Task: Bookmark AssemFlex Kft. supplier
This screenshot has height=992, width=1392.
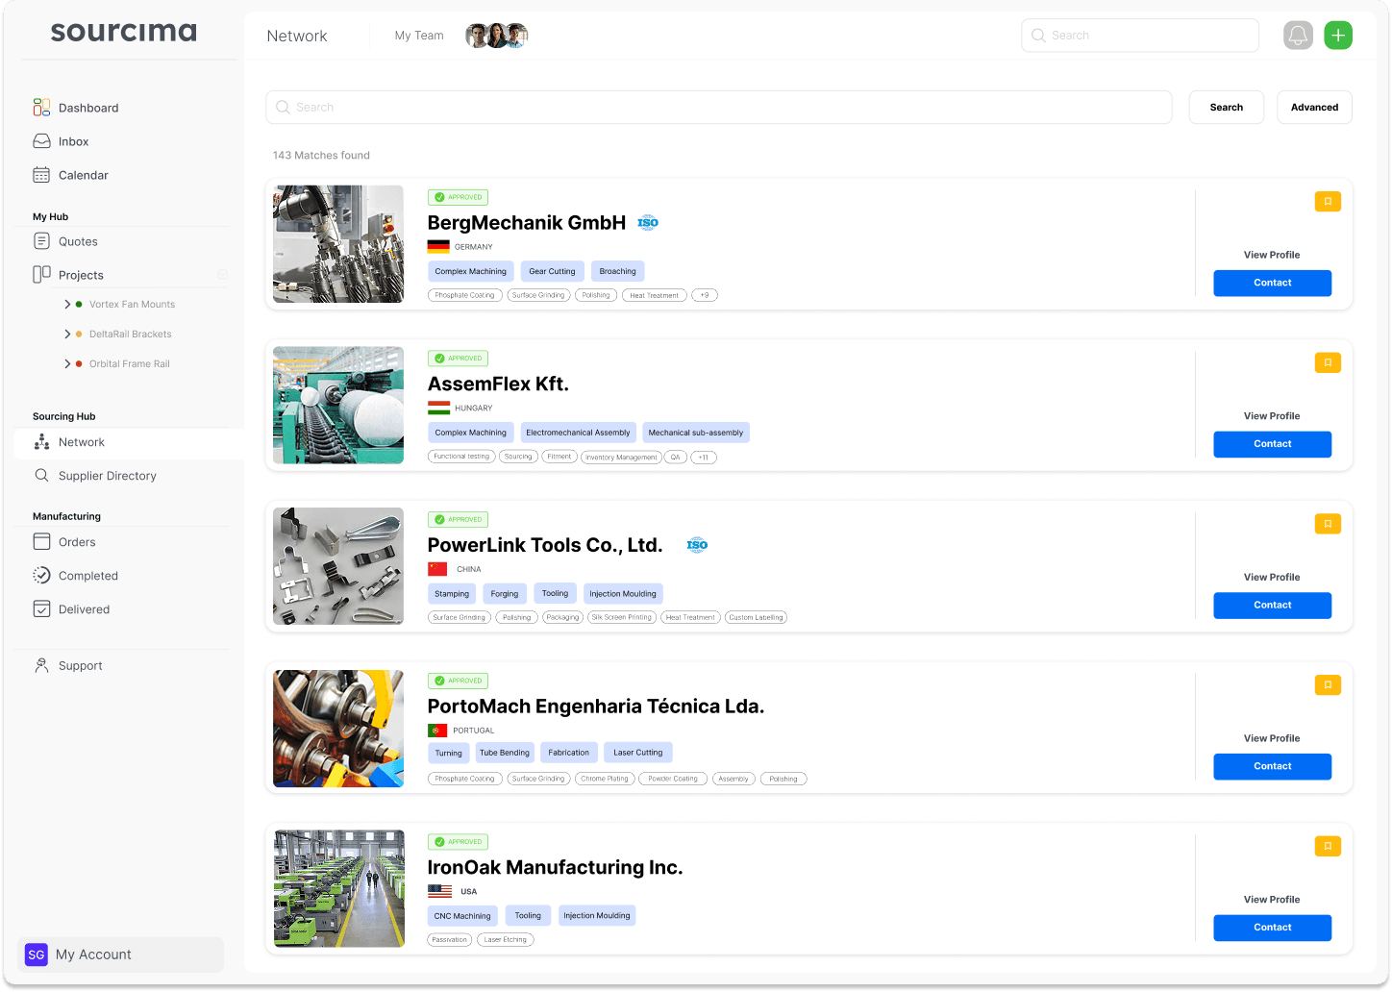Action: click(1328, 363)
